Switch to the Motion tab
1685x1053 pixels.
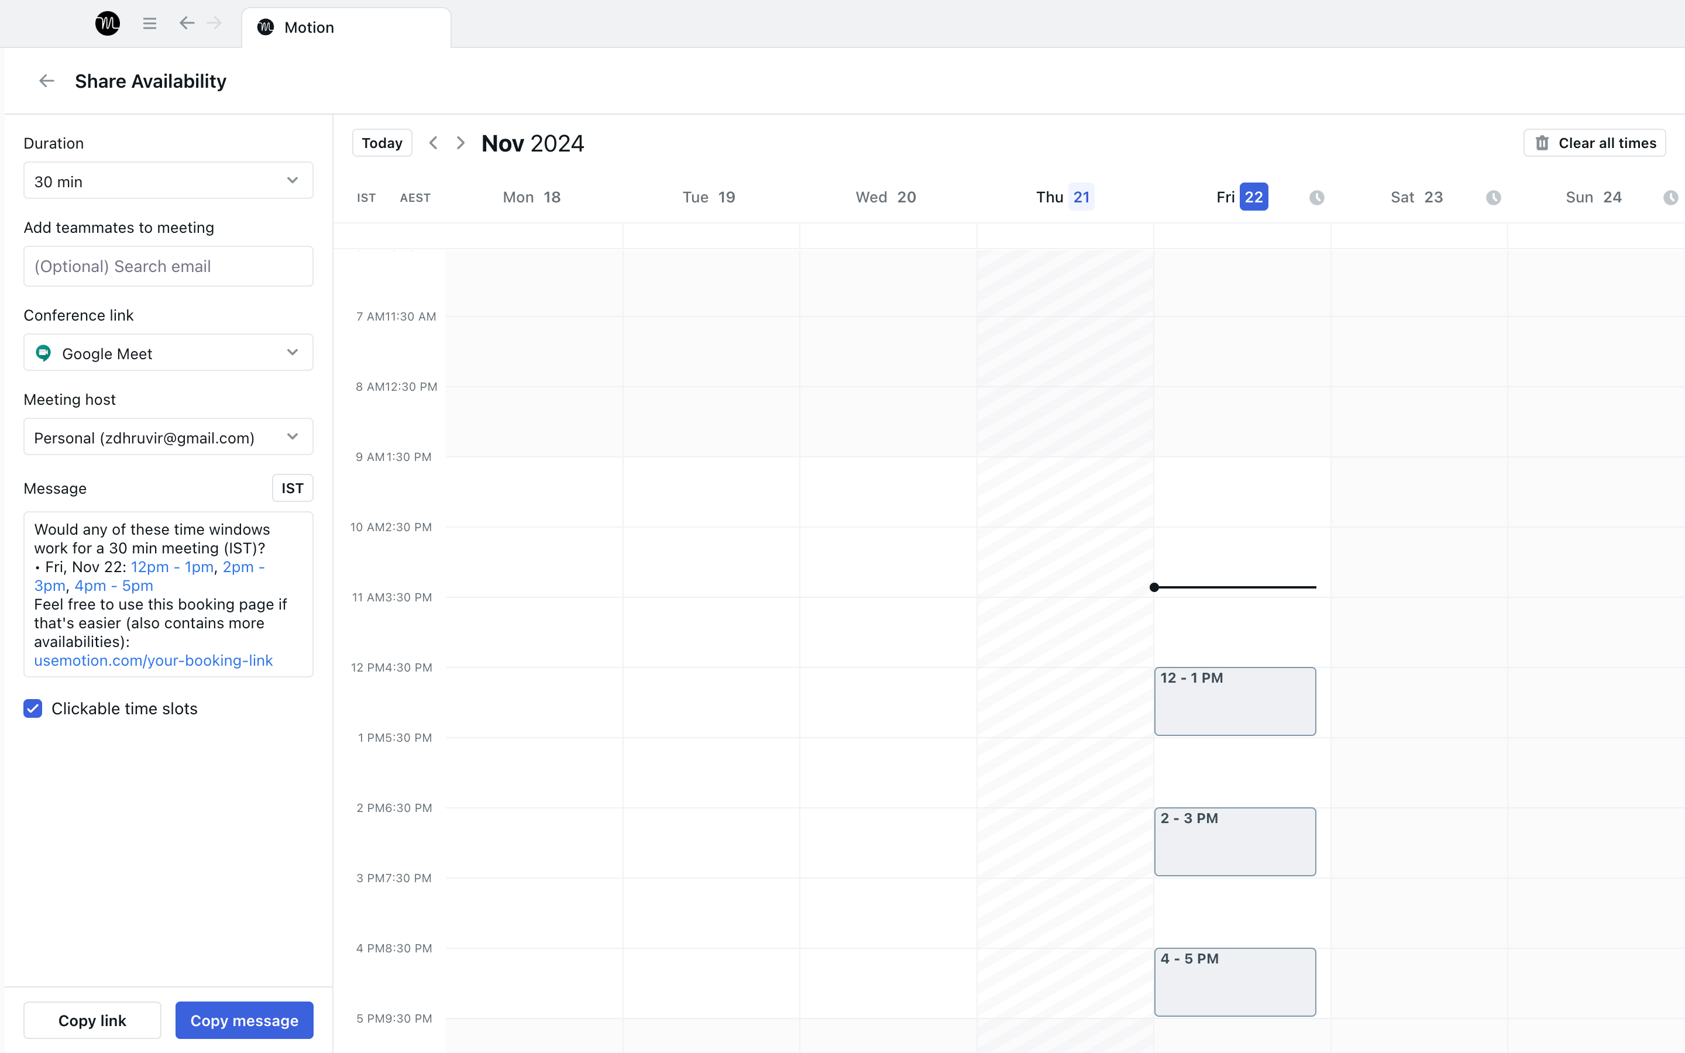pos(346,28)
